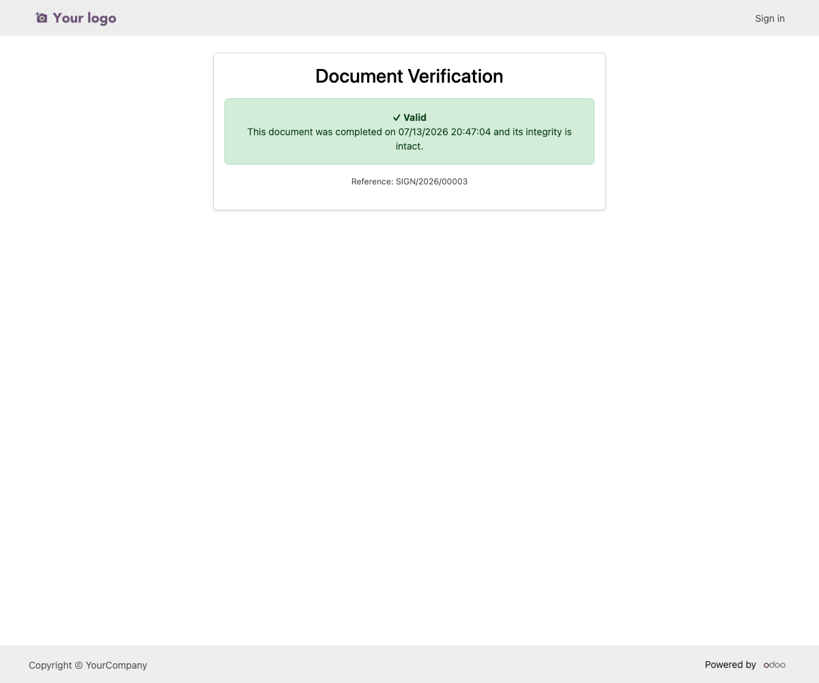Select the Document Verification heading
This screenshot has height=683, width=819.
pyautogui.click(x=409, y=76)
